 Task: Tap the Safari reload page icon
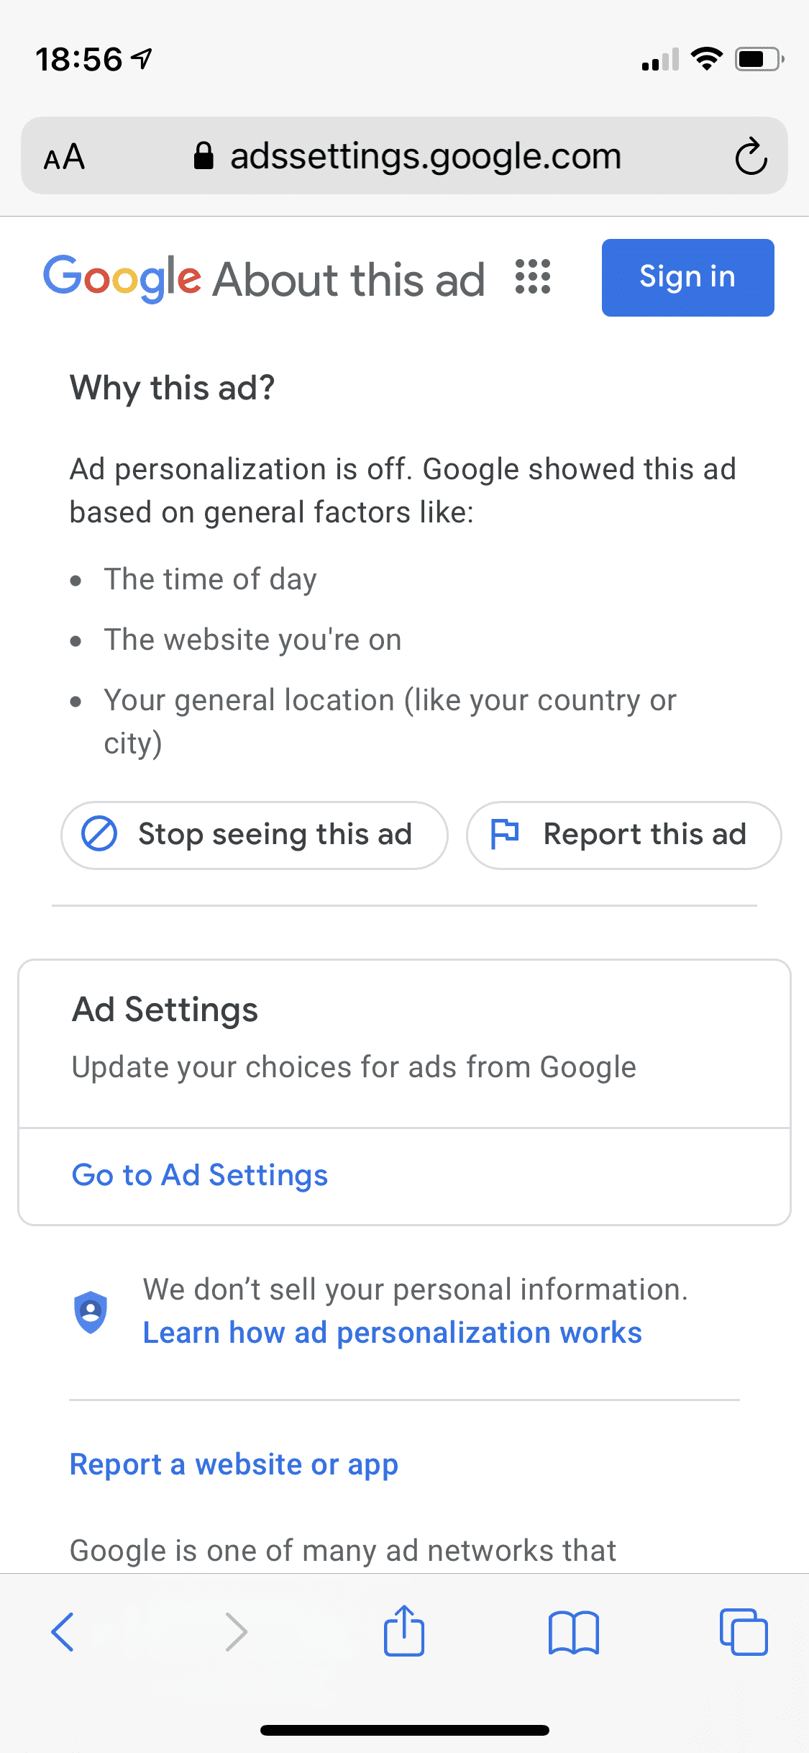tap(751, 156)
